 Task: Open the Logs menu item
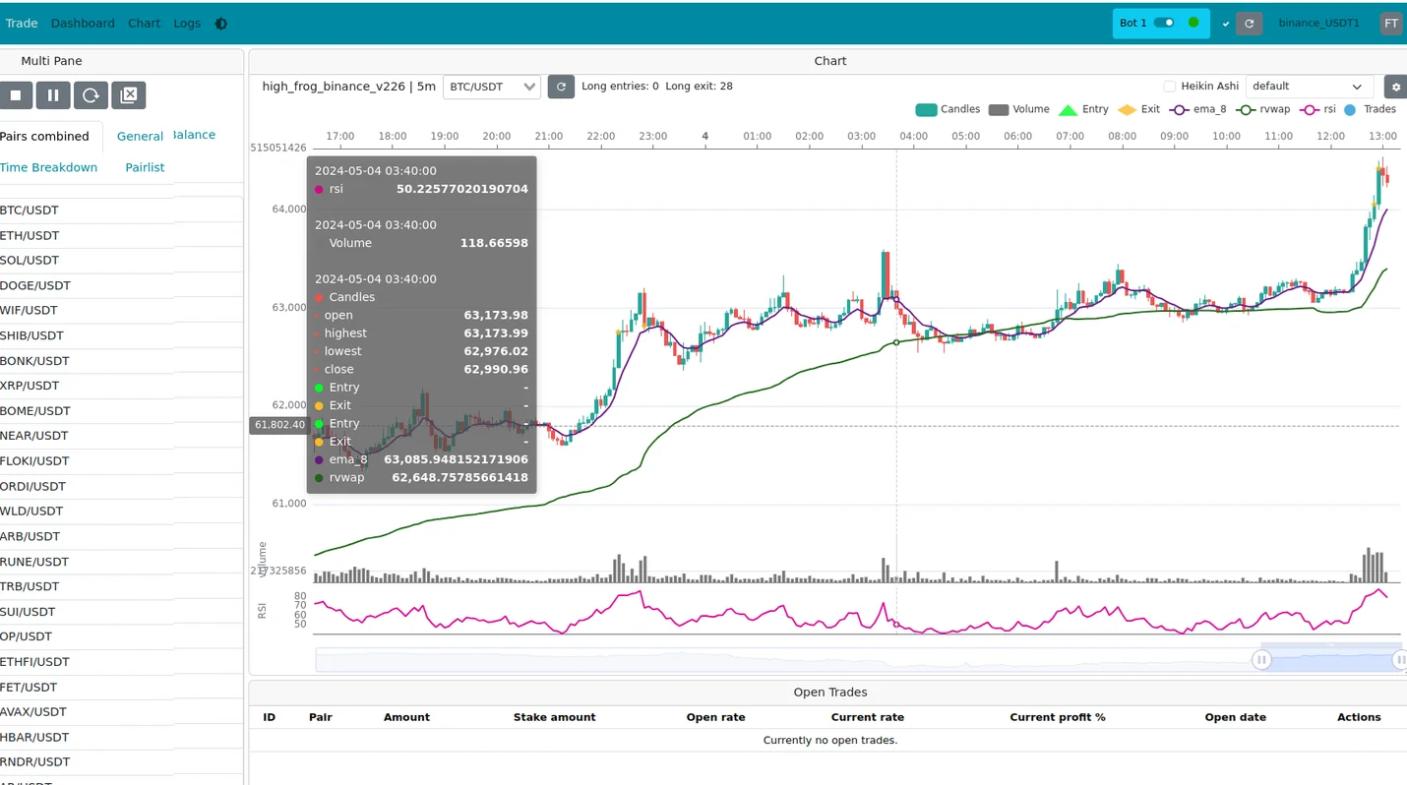187,23
